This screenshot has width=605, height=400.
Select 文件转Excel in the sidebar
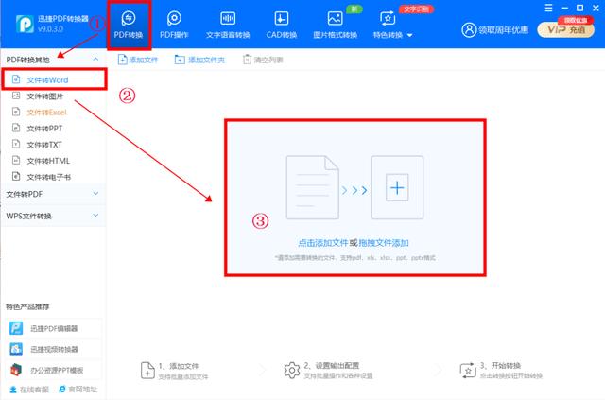pyautogui.click(x=53, y=113)
